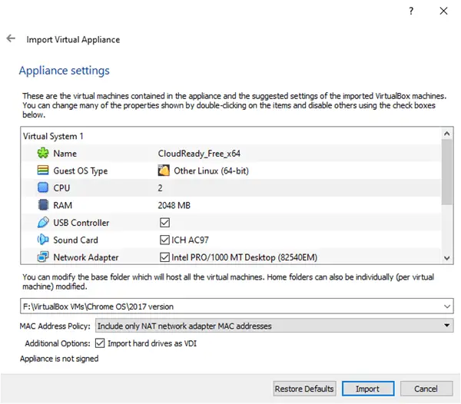
Task: Click the Other Linux OS type icon
Action: pos(164,171)
